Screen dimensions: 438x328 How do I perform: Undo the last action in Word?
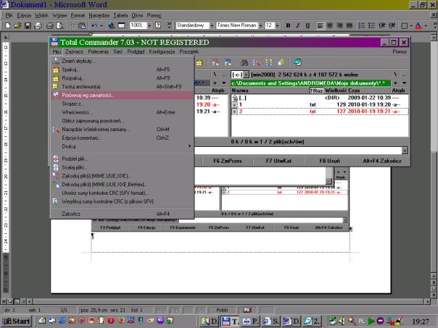(x=94, y=25)
